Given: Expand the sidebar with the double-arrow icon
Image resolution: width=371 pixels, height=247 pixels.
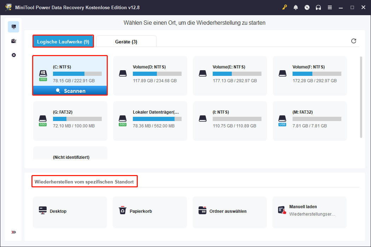Looking at the screenshot, I should pyautogui.click(x=13, y=232).
